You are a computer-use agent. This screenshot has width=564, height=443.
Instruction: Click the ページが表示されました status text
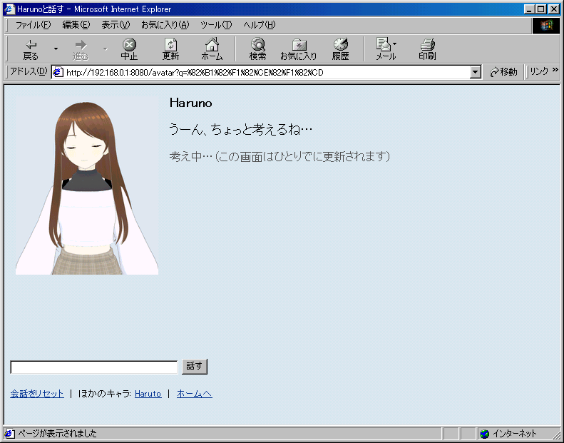click(x=58, y=433)
